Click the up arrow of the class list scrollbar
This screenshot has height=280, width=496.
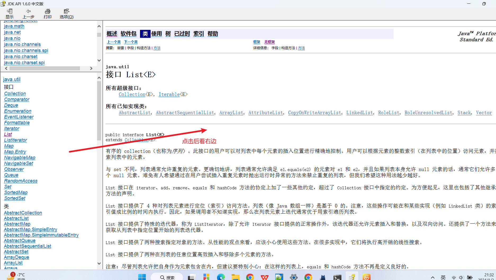[x=99, y=78]
